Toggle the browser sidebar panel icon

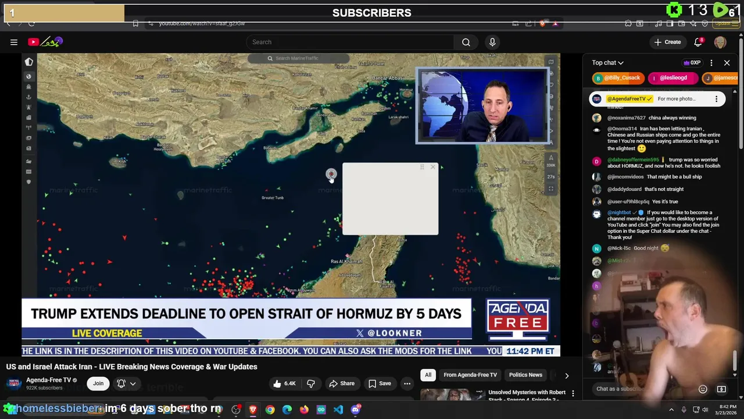point(670,23)
